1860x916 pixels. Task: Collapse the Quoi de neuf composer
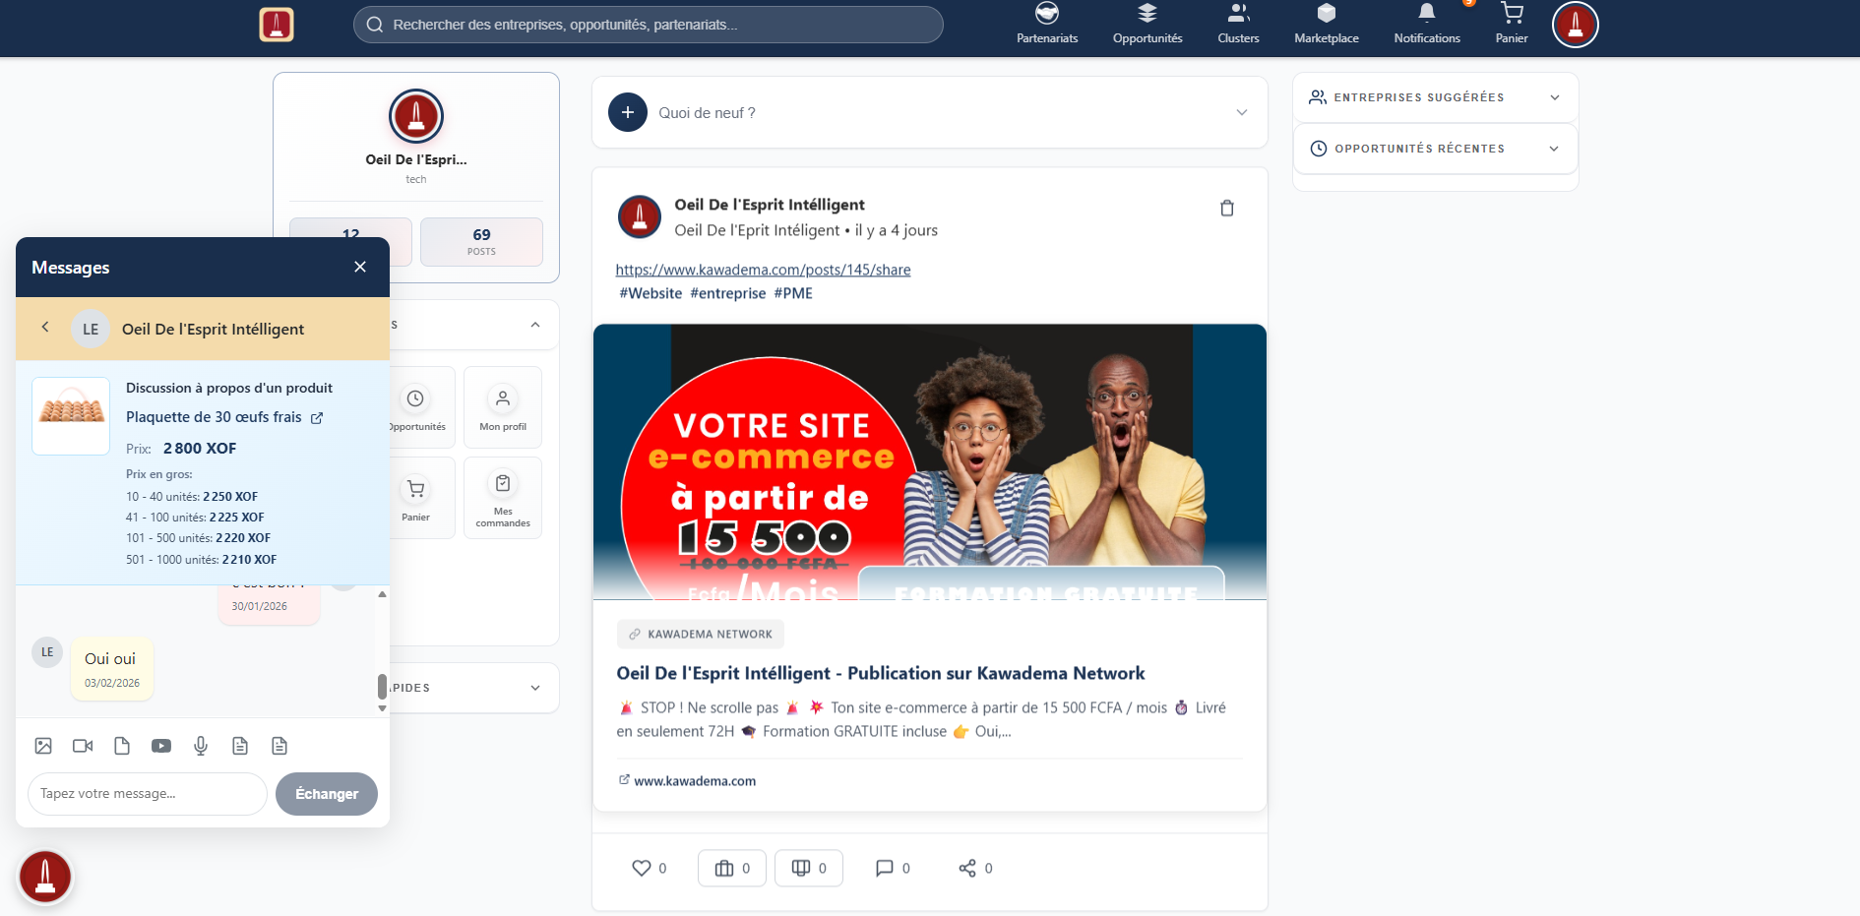pos(1241,112)
